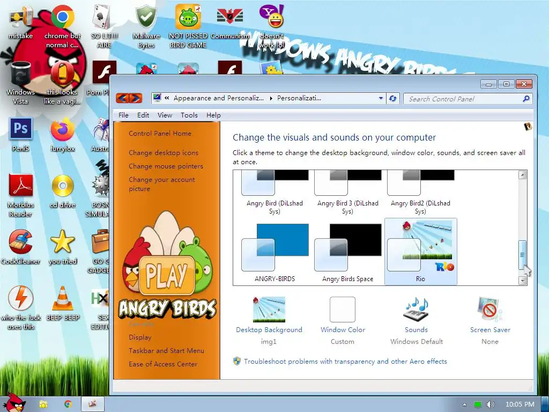
Task: Refresh the Control Panel address bar
Action: click(x=392, y=99)
